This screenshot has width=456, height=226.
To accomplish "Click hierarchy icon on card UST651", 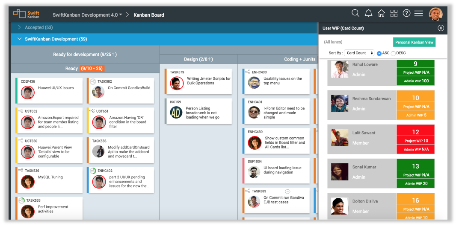I will [x=92, y=111].
